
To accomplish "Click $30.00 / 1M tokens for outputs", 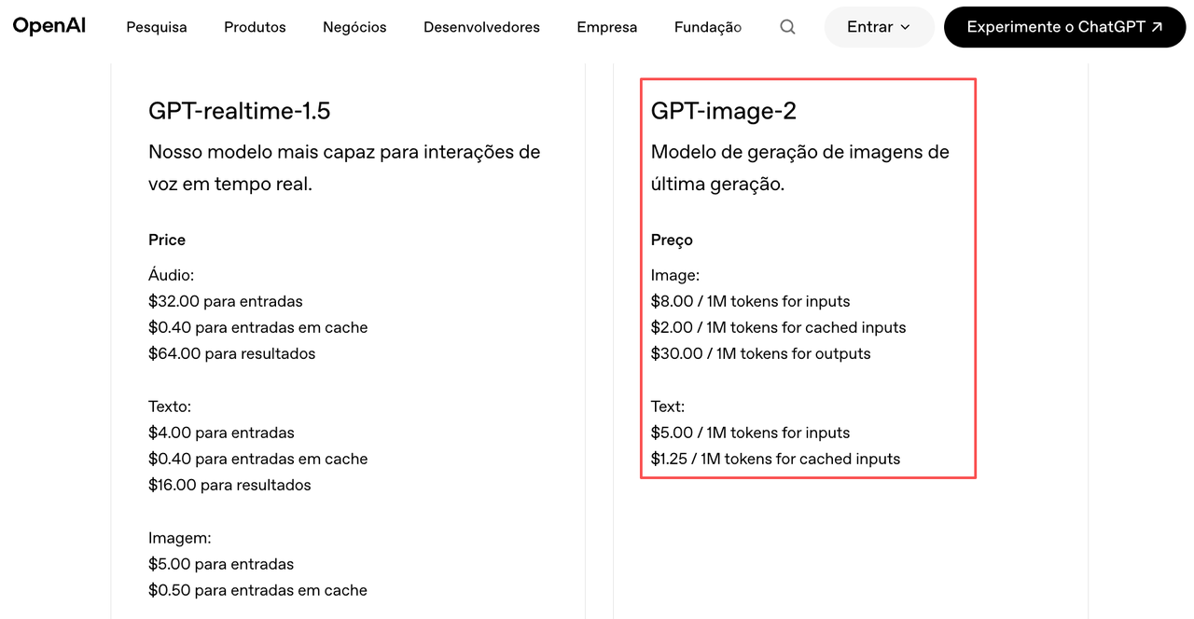I will coord(761,353).
